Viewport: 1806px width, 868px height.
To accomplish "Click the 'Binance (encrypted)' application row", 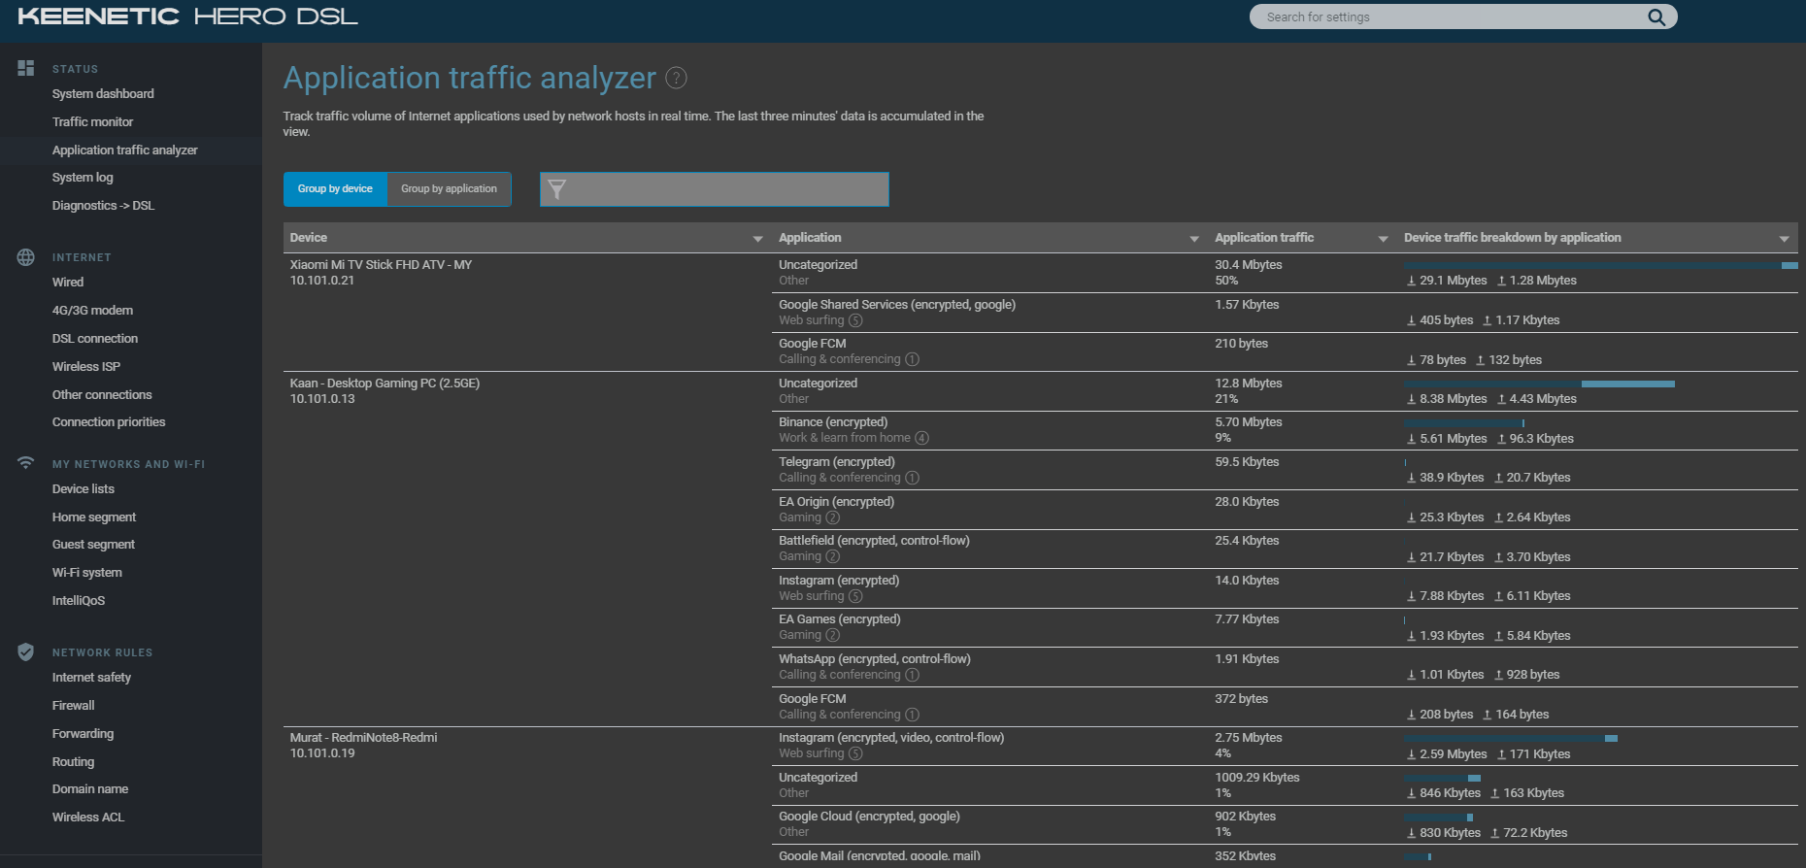I will click(833, 422).
